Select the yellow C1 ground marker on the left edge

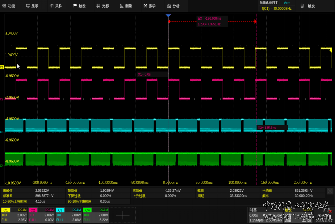(x=2, y=67)
